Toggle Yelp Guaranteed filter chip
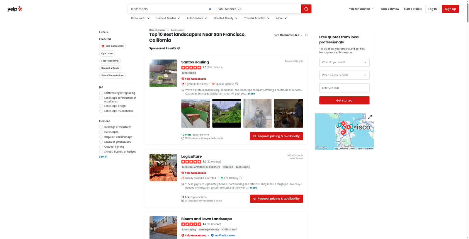Image resolution: width=469 pixels, height=239 pixels. [113, 46]
